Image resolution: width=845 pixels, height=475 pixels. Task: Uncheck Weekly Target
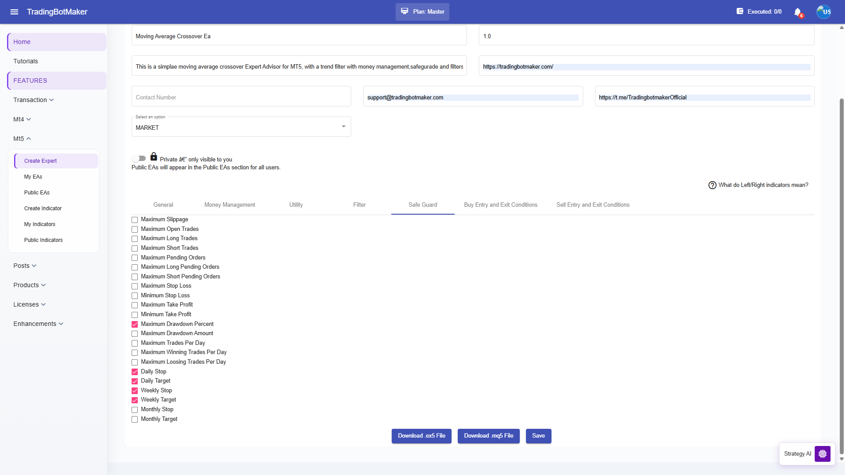[x=135, y=400]
